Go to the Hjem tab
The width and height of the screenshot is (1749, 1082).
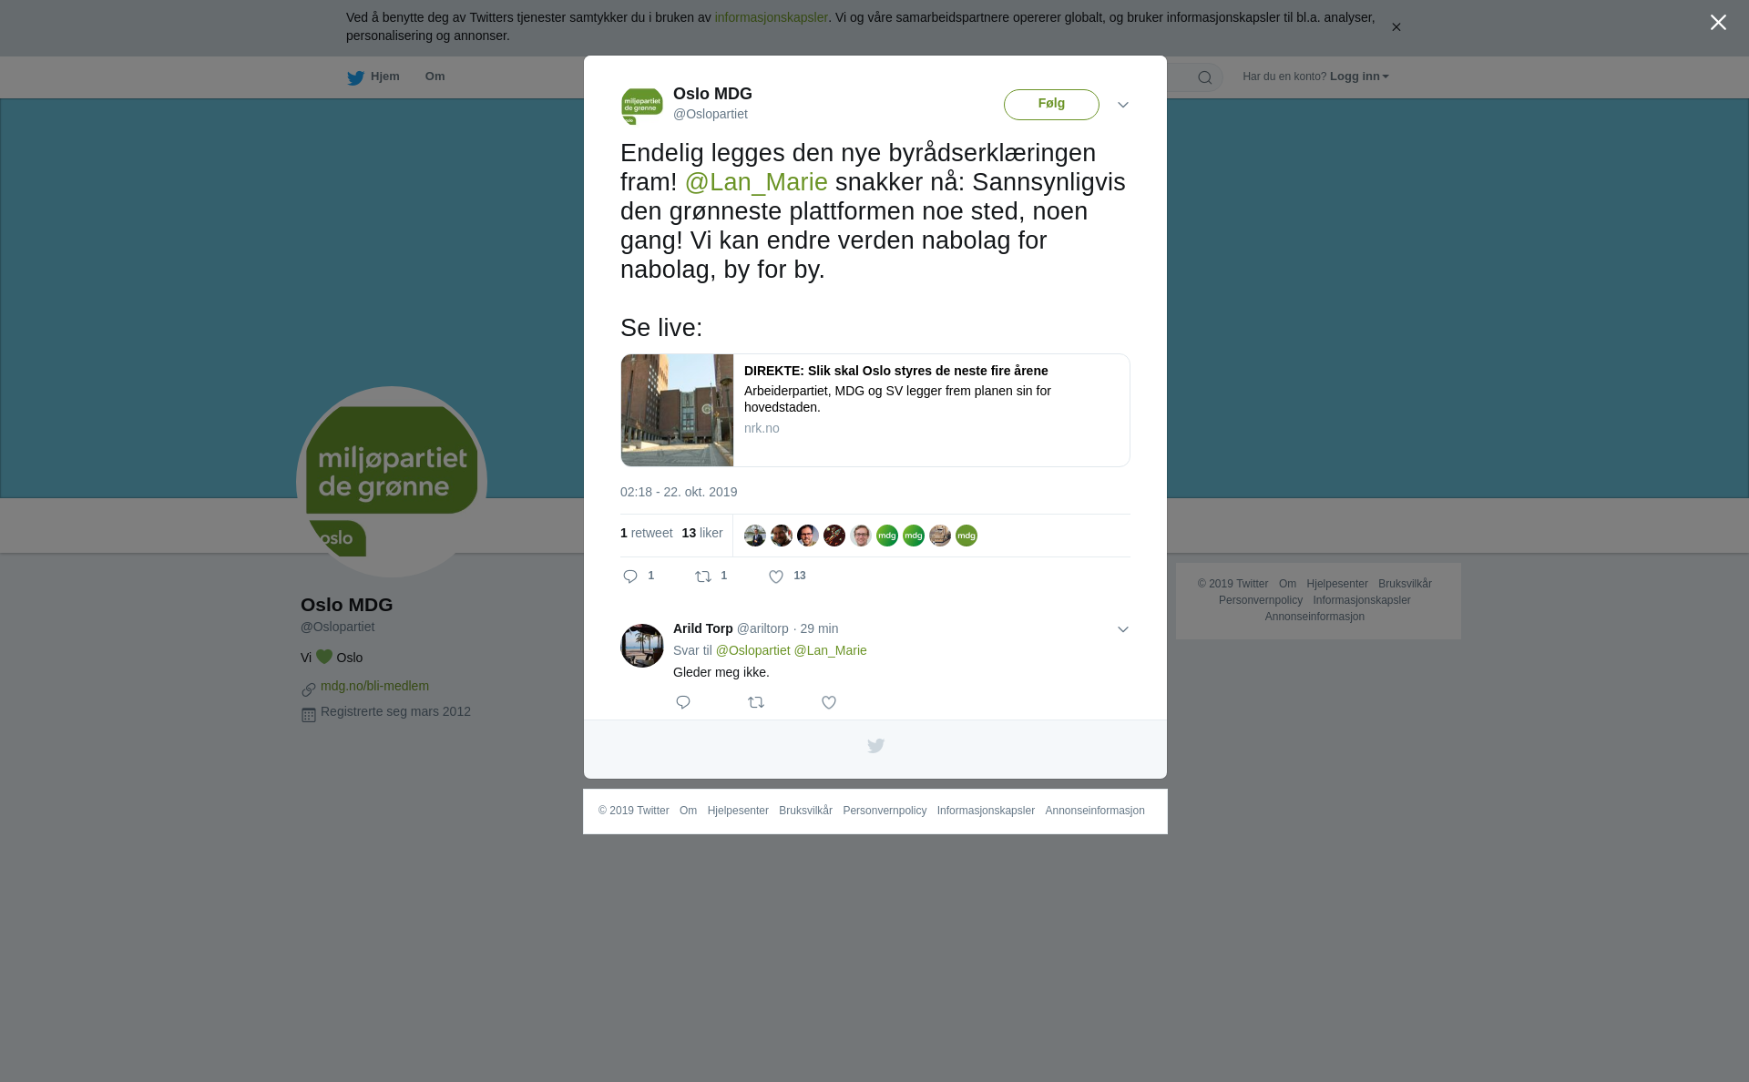[x=373, y=77]
